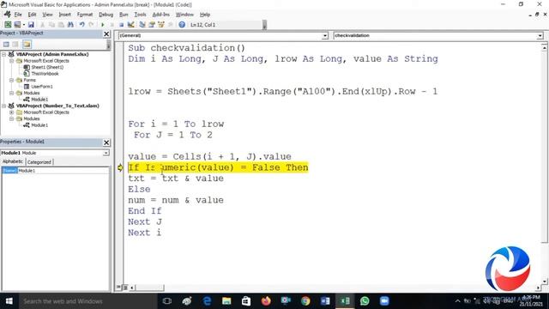Open Properties Window toolbar icon

coord(152,25)
